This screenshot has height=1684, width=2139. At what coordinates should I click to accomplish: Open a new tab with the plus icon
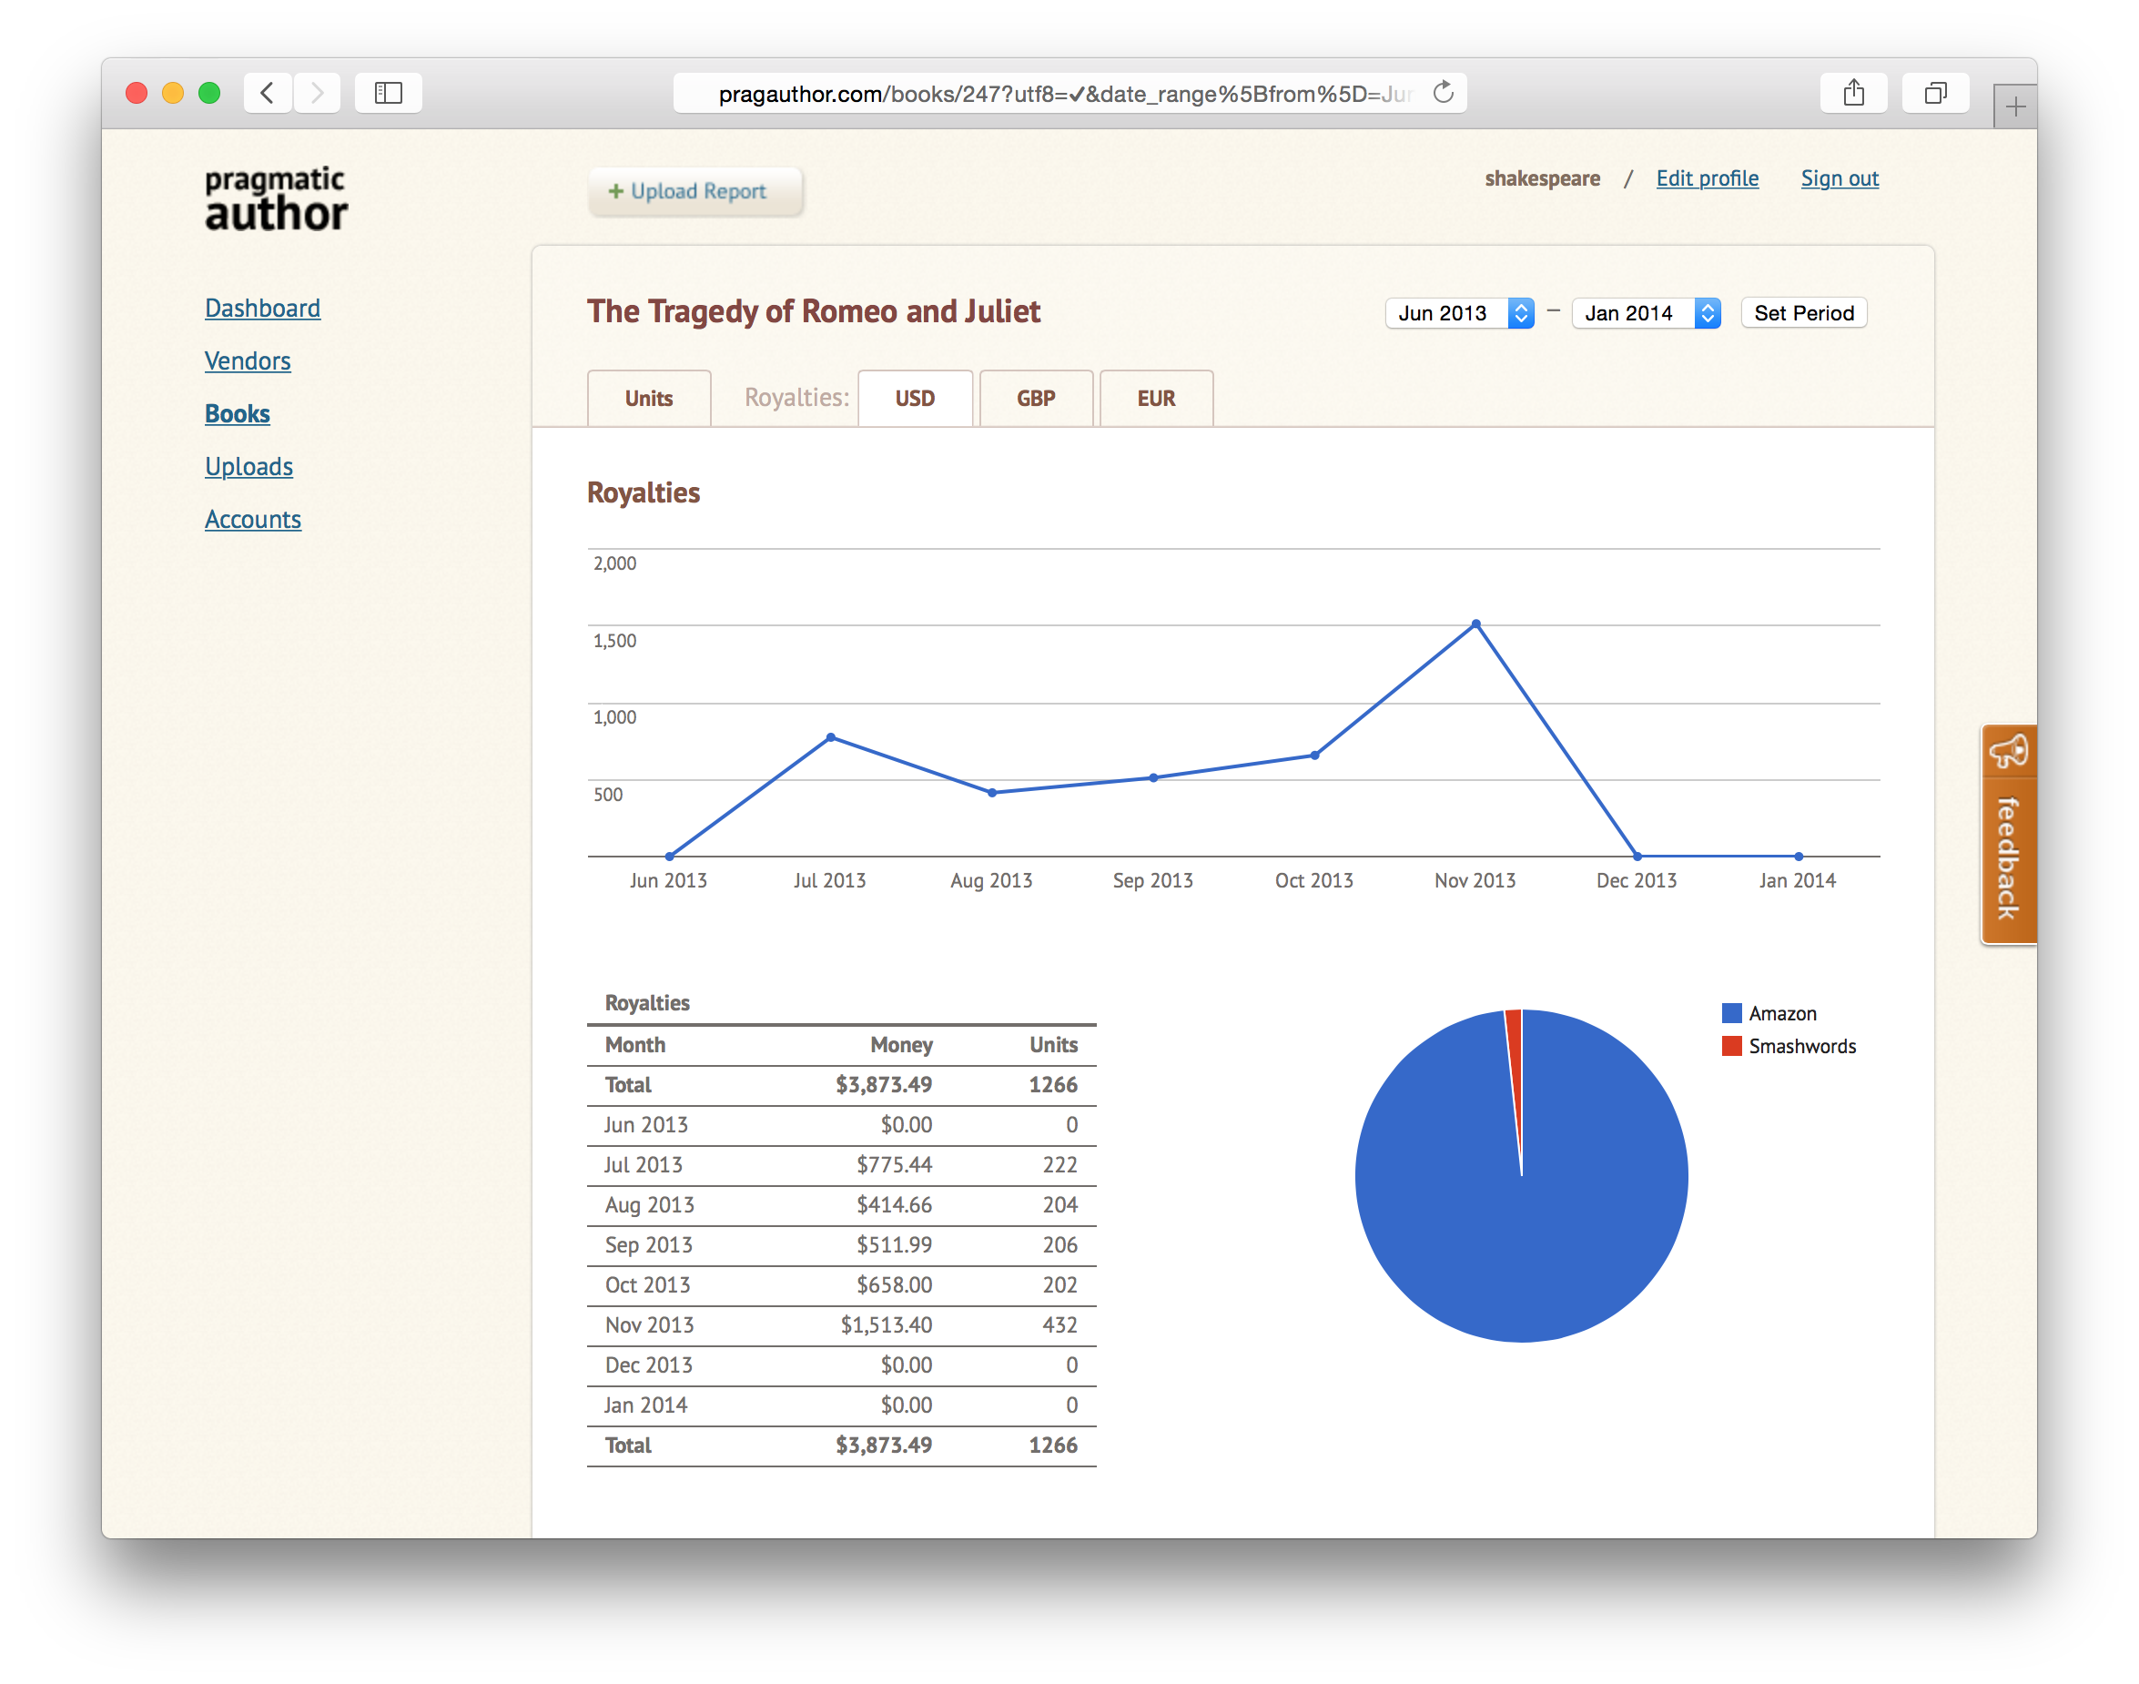[2015, 107]
